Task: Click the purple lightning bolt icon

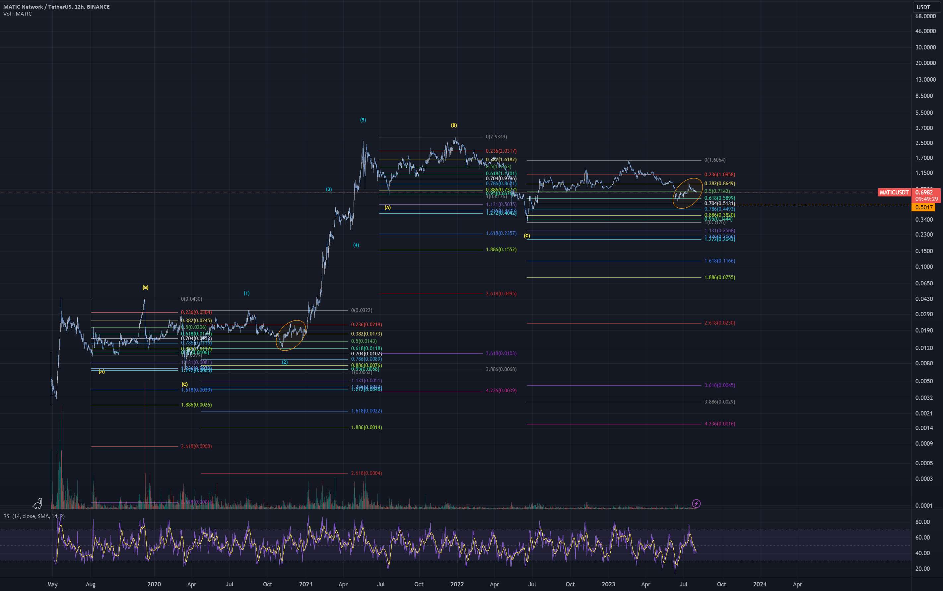Action: pyautogui.click(x=696, y=503)
